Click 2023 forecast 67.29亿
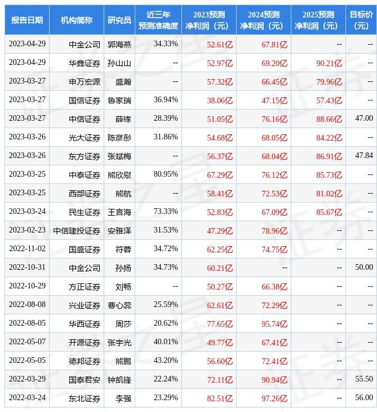Image resolution: width=377 pixels, height=412 pixels. coord(220,175)
